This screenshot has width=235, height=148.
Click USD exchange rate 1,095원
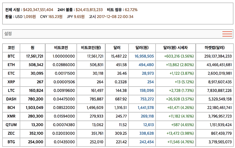pyautogui.click(x=30, y=17)
